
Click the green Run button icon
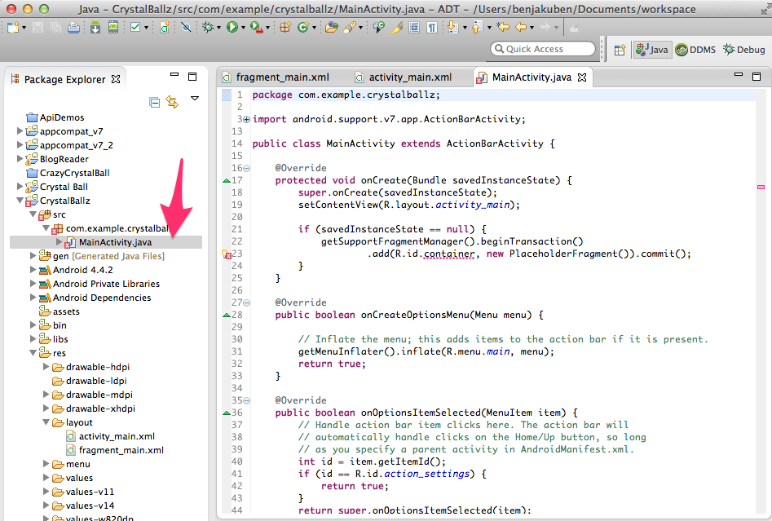coord(232,28)
